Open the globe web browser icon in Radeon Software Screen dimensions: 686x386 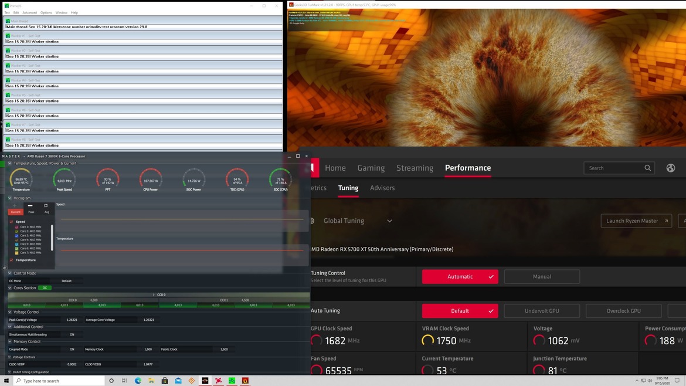671,168
